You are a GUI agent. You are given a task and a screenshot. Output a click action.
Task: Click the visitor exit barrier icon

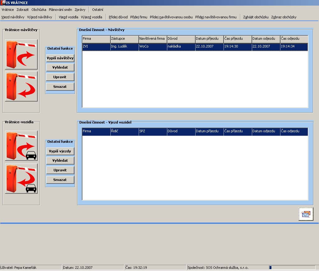click(21, 86)
